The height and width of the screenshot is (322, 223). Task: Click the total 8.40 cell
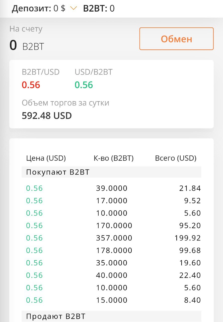pos(192,300)
